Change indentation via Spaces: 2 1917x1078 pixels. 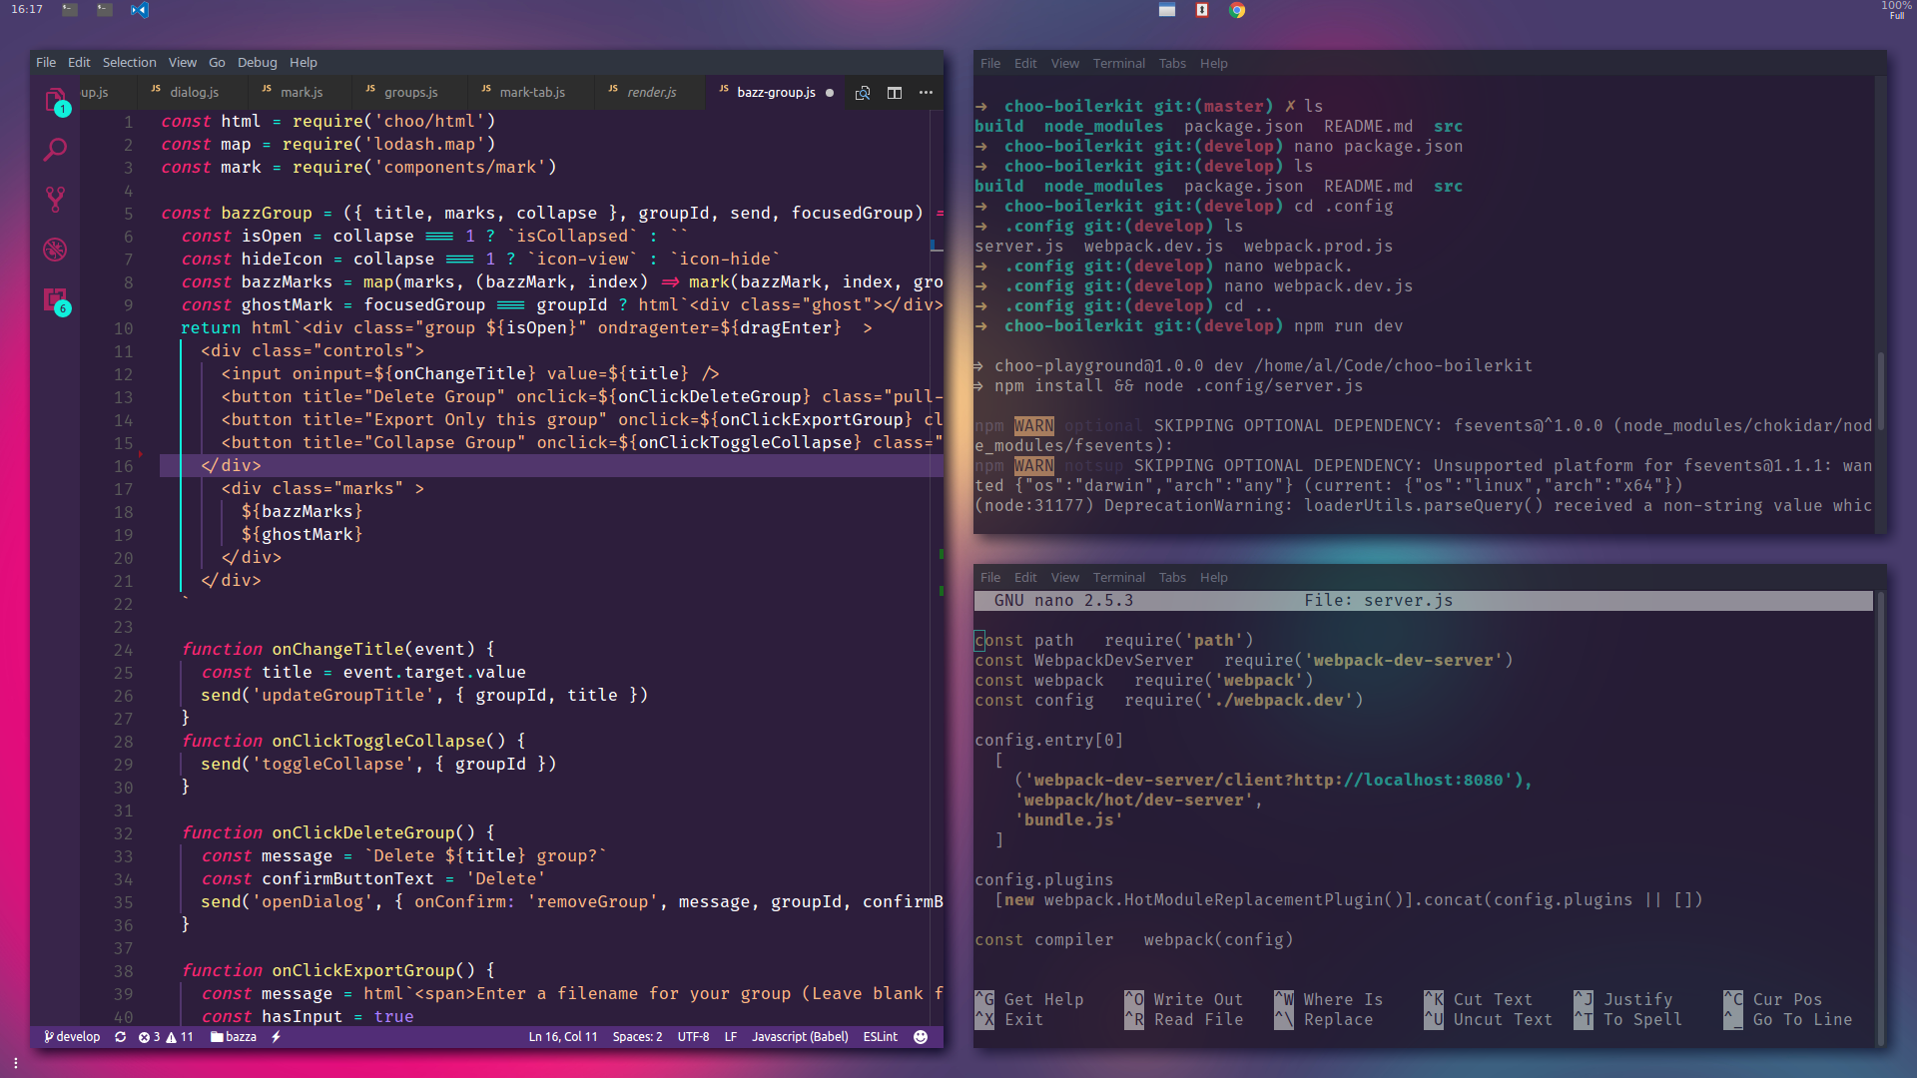(637, 1037)
